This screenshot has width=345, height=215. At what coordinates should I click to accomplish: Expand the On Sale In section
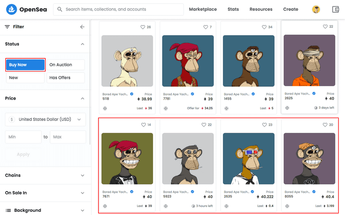coord(45,193)
